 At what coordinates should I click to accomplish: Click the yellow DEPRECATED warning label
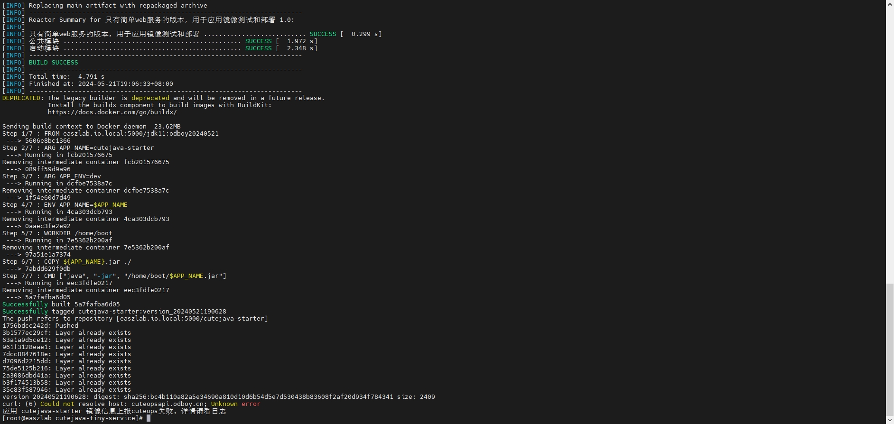[x=21, y=98]
